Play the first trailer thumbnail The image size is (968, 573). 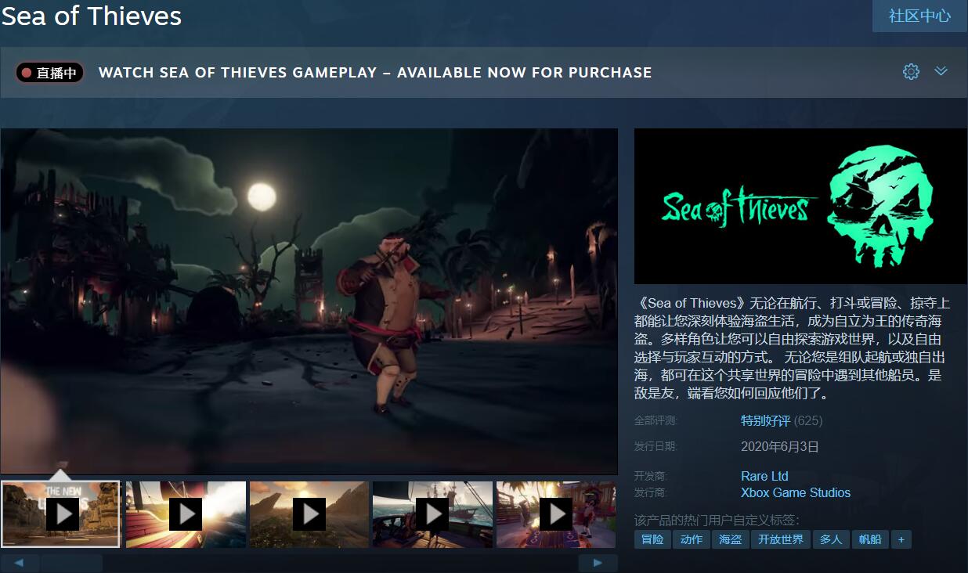tap(61, 514)
